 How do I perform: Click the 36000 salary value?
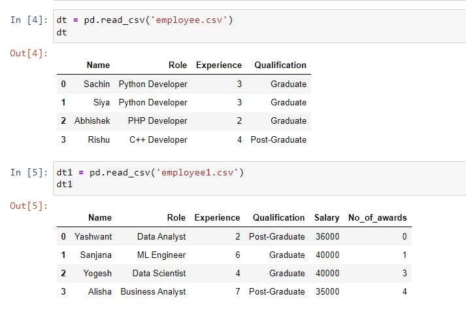click(x=327, y=236)
